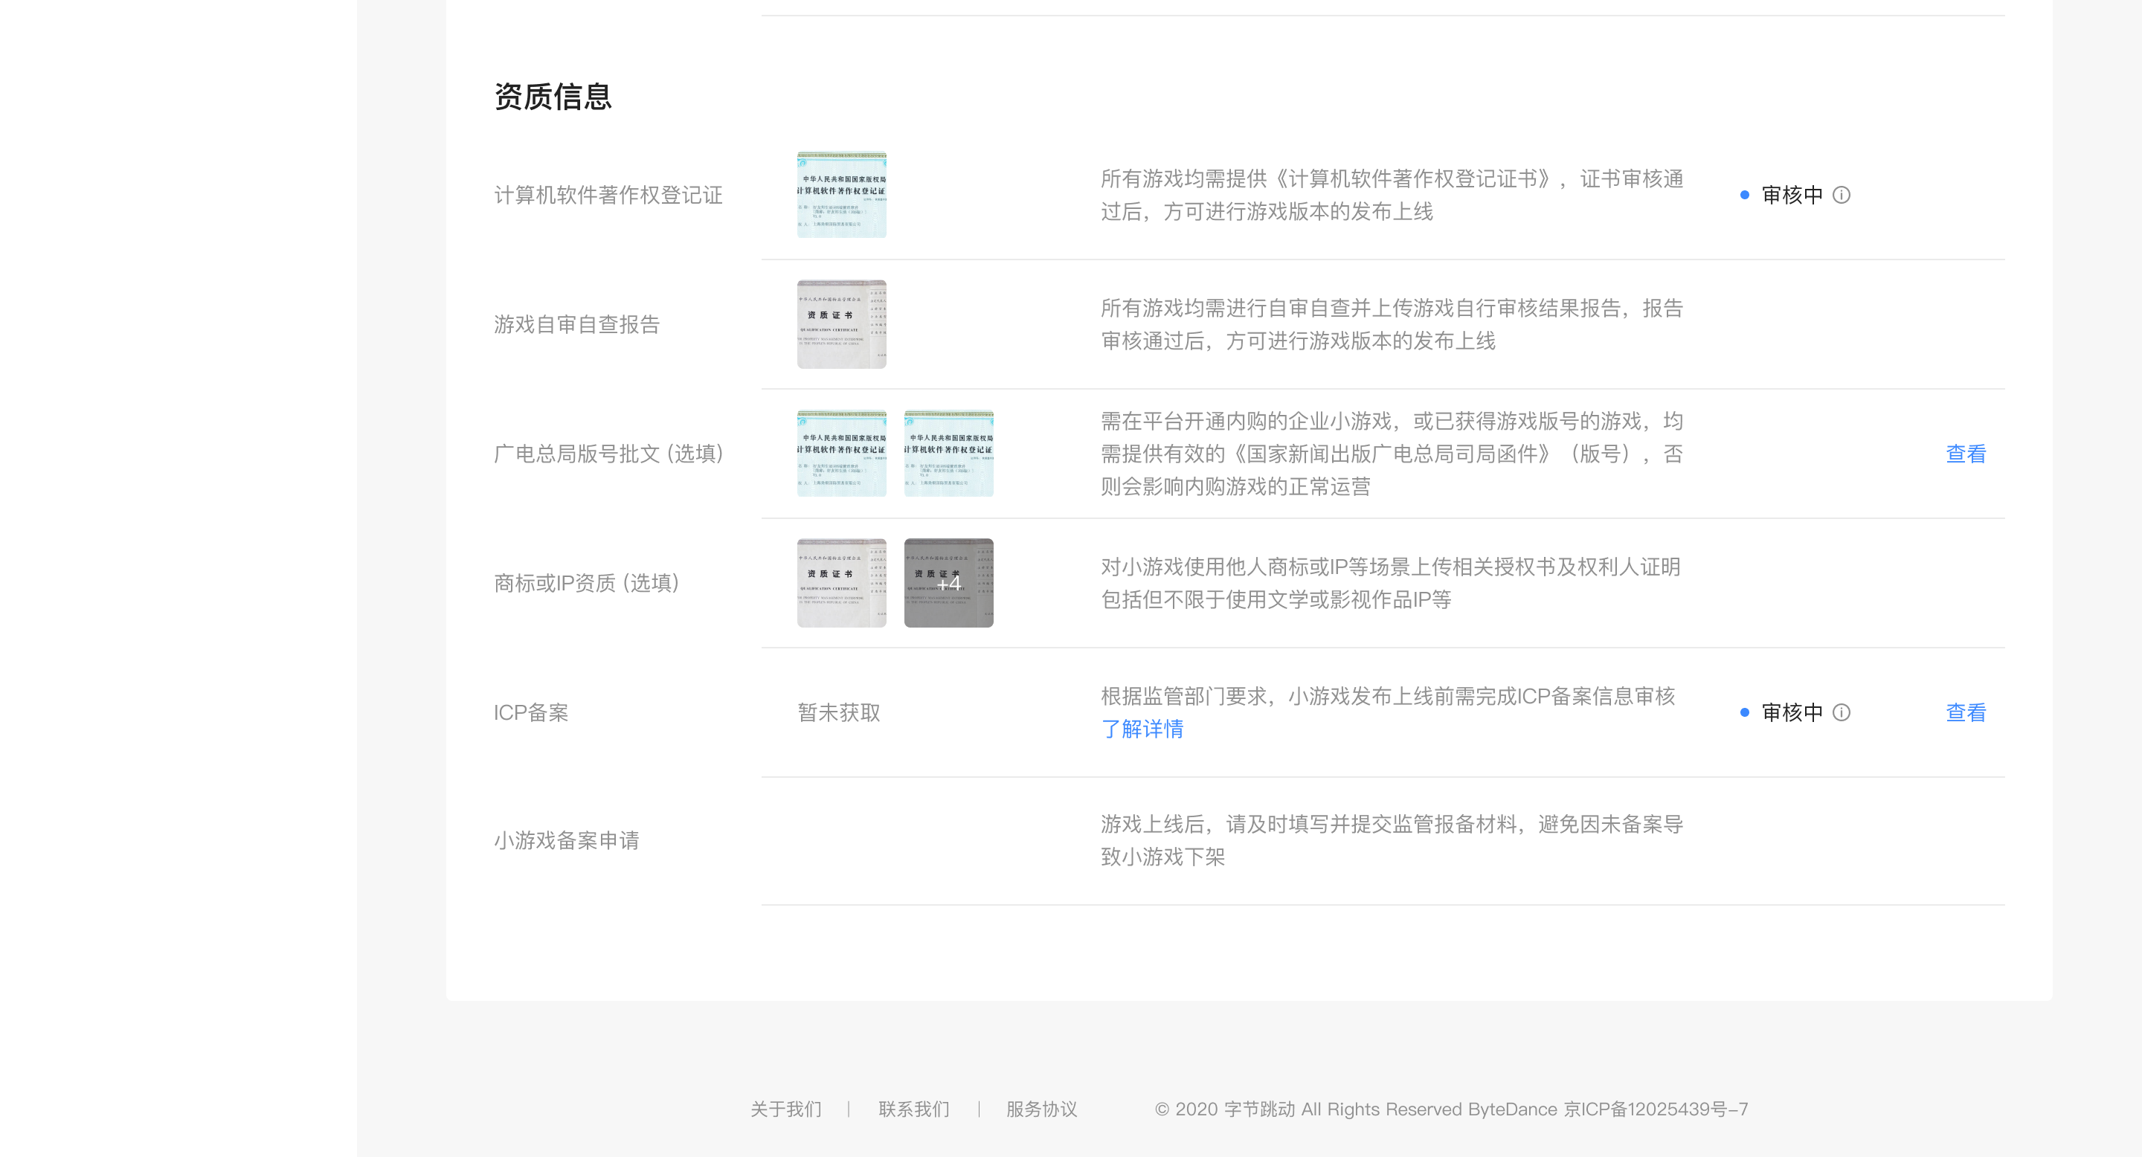
Task: Open 关于我们 footer link
Action: [786, 1109]
